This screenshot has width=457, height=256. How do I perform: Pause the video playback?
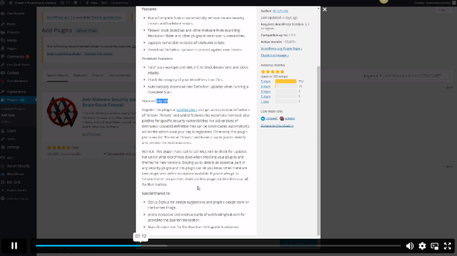[x=14, y=246]
